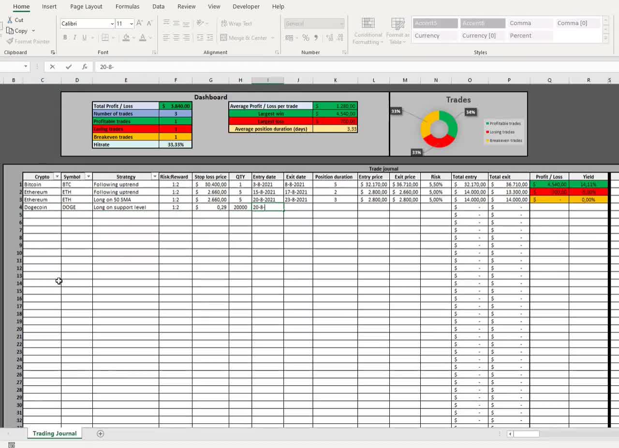
Task: Apply the Percent number format icon
Action: [305, 37]
